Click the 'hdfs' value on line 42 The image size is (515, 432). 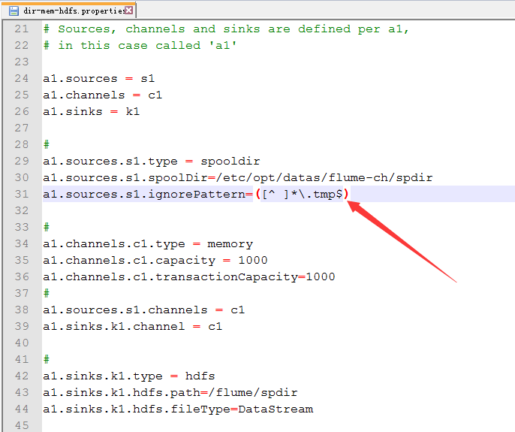[x=200, y=376]
